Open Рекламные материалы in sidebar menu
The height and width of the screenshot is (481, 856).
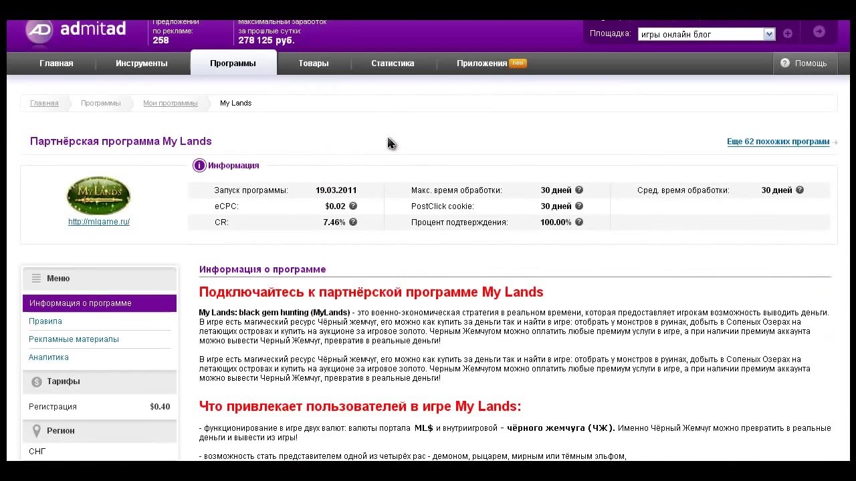tap(74, 339)
